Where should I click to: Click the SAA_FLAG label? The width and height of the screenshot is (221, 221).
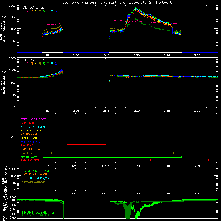(x=27, y=145)
